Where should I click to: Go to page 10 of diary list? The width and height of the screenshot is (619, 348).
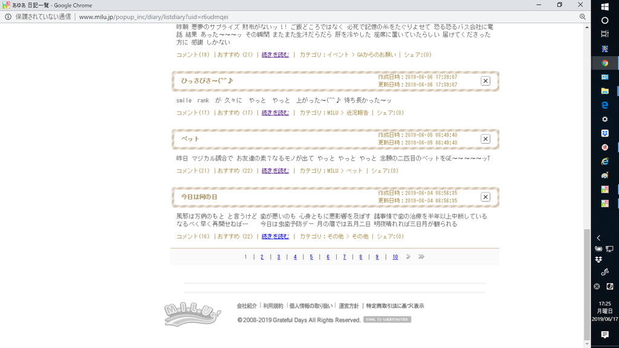coord(395,257)
